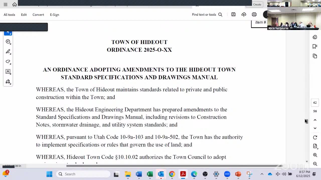Click the taskbar Search box
Screen dimensions: 321x180
click(x=83, y=174)
